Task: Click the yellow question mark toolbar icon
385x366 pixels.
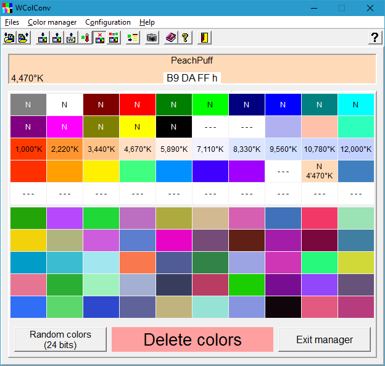Action: click(184, 38)
